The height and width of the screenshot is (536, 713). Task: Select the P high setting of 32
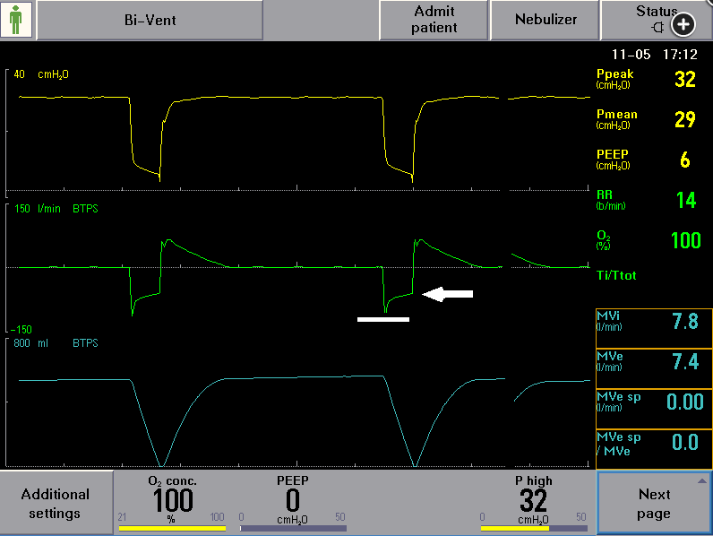point(532,502)
